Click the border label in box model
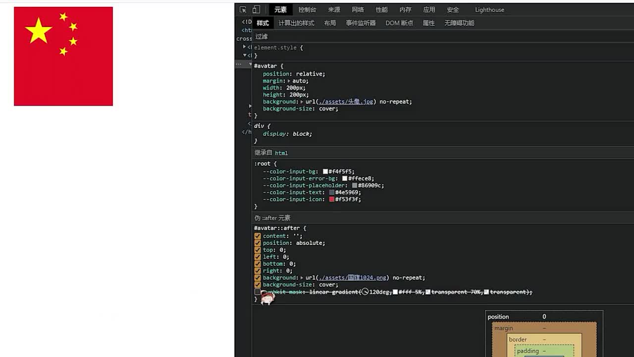634x357 pixels. pyautogui.click(x=518, y=340)
